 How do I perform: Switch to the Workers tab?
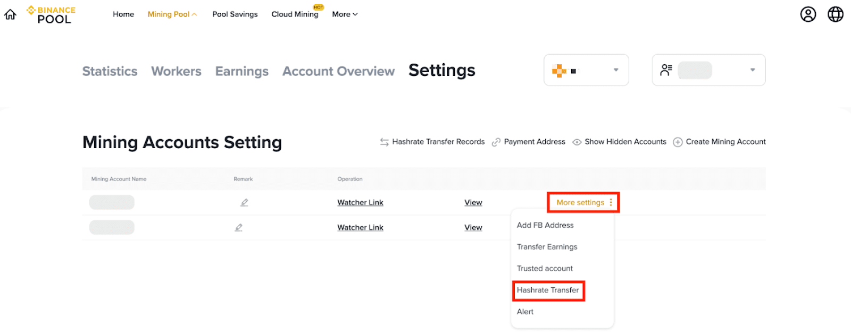176,71
